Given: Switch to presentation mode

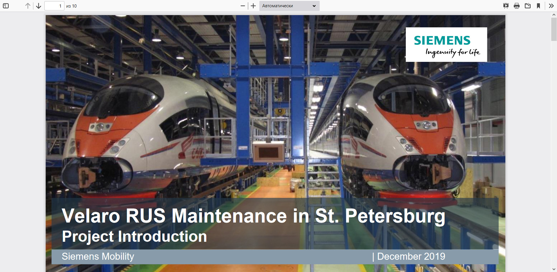Looking at the screenshot, I should point(506,6).
